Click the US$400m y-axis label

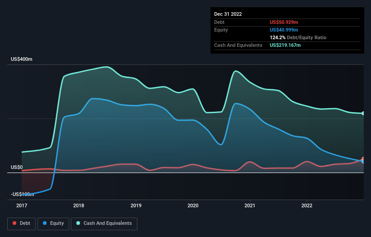click(x=22, y=59)
